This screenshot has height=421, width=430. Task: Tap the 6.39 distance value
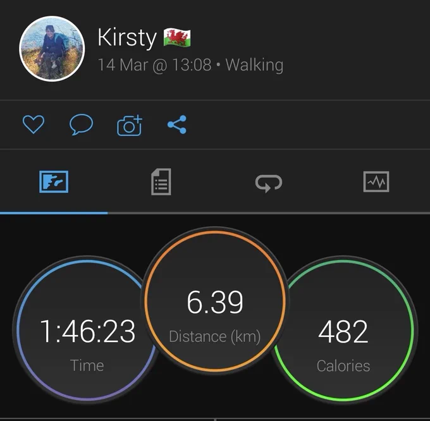tap(215, 302)
